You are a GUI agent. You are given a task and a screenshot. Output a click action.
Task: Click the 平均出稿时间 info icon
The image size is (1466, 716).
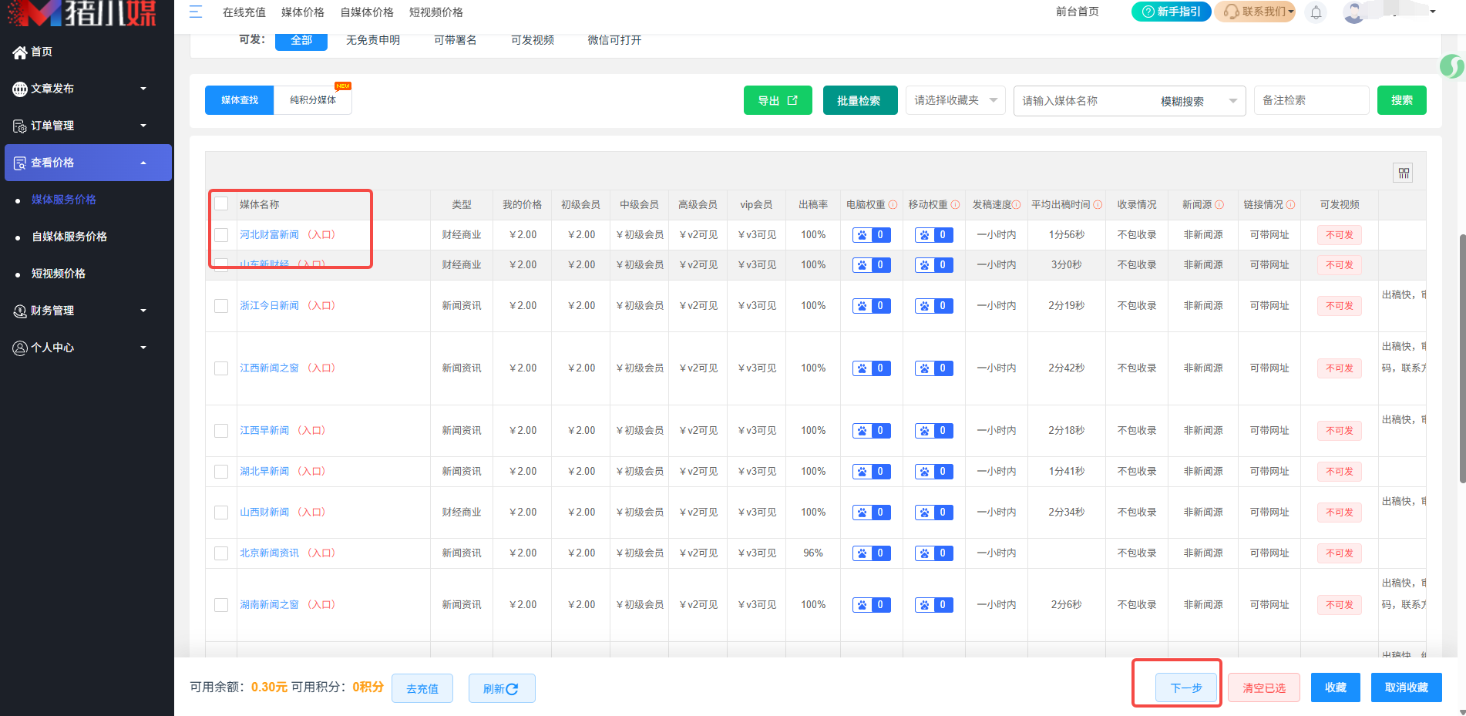[x=1098, y=205]
